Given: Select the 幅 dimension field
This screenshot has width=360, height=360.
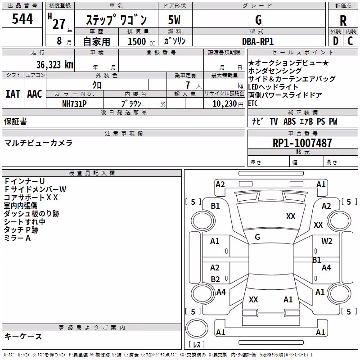Looking at the screenshot, I should pyautogui.click(x=306, y=162).
